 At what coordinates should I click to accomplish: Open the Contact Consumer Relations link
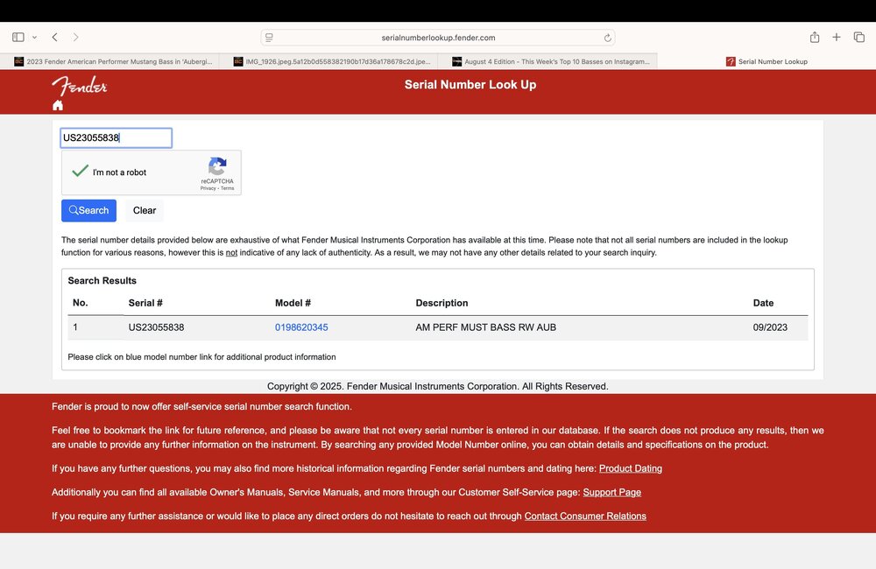585,516
